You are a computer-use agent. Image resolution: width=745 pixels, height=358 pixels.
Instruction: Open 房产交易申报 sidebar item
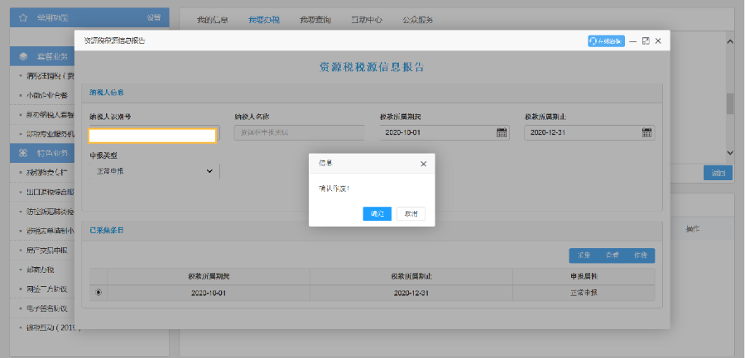[x=46, y=251]
